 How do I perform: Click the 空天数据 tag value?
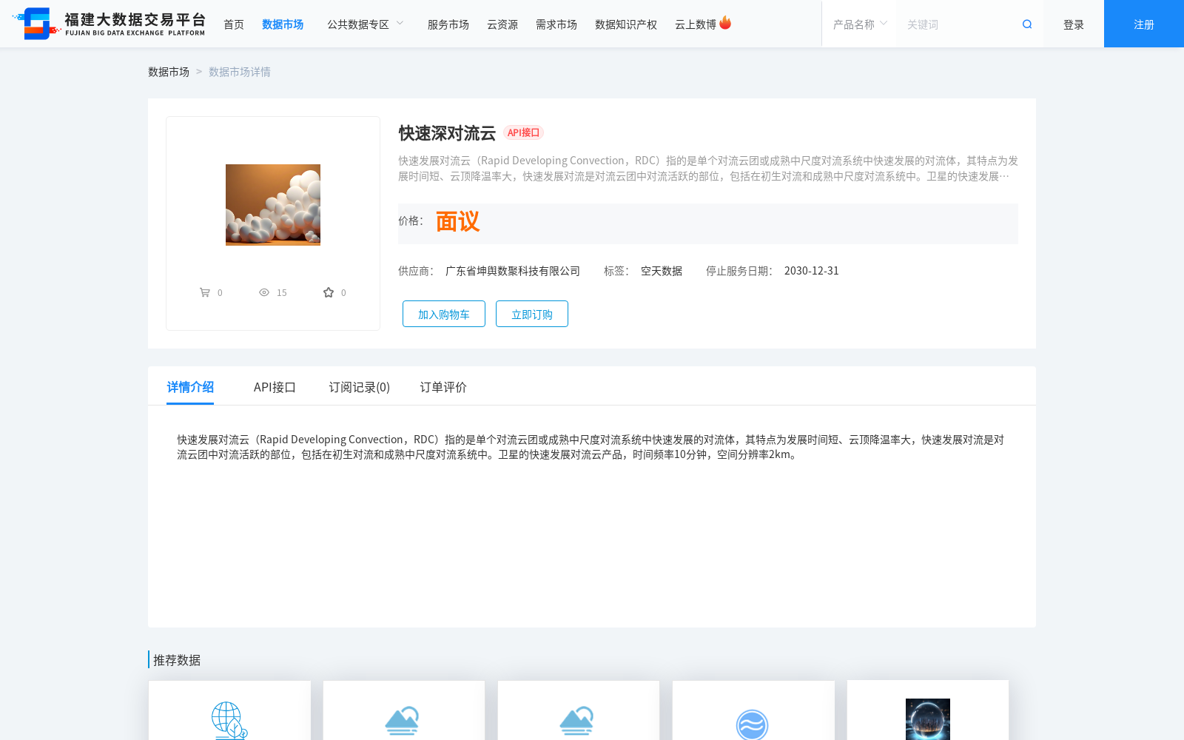[x=662, y=271]
